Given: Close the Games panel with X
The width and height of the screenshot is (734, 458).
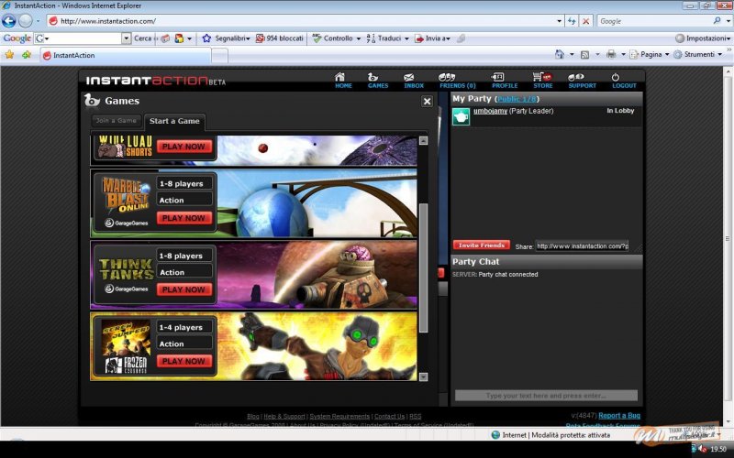Looking at the screenshot, I should point(427,102).
